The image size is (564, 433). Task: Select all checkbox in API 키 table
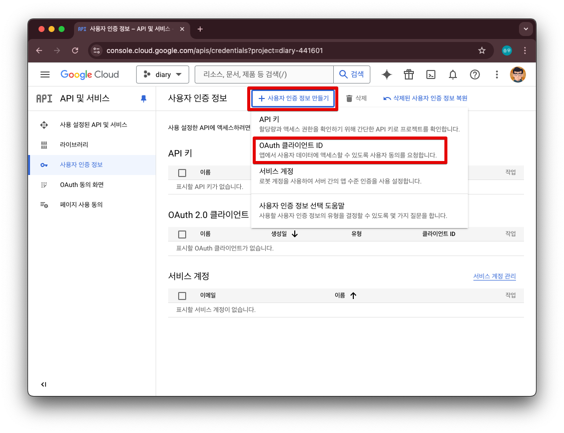click(x=182, y=173)
